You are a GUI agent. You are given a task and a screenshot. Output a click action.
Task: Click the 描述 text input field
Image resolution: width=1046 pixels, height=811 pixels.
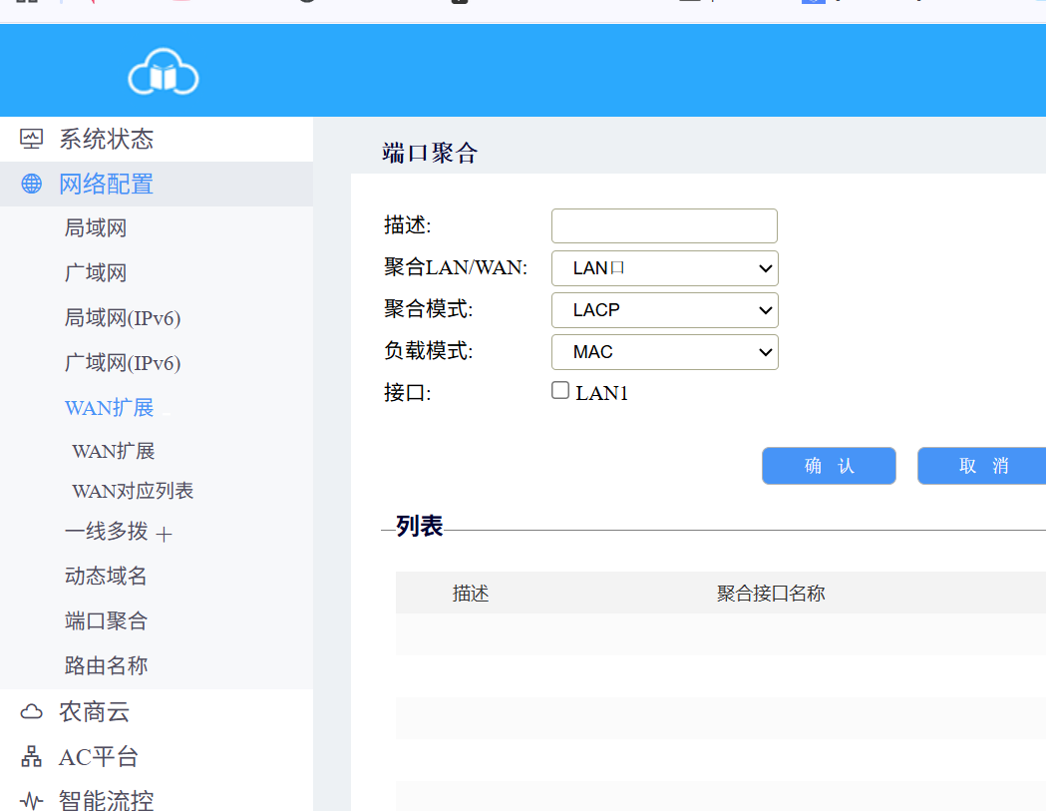664,225
